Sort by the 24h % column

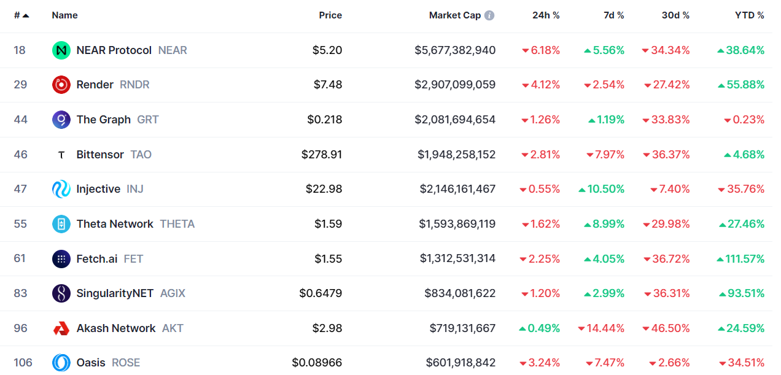[x=546, y=15]
